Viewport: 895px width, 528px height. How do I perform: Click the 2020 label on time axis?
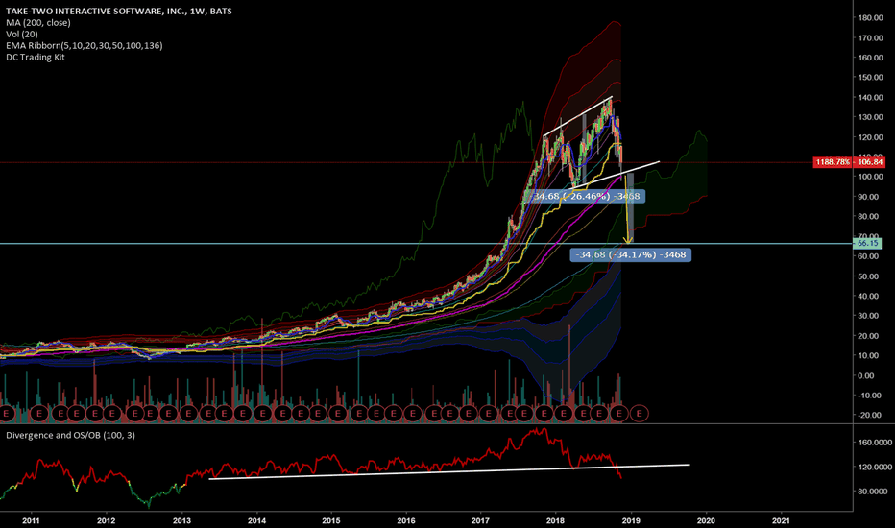706,520
